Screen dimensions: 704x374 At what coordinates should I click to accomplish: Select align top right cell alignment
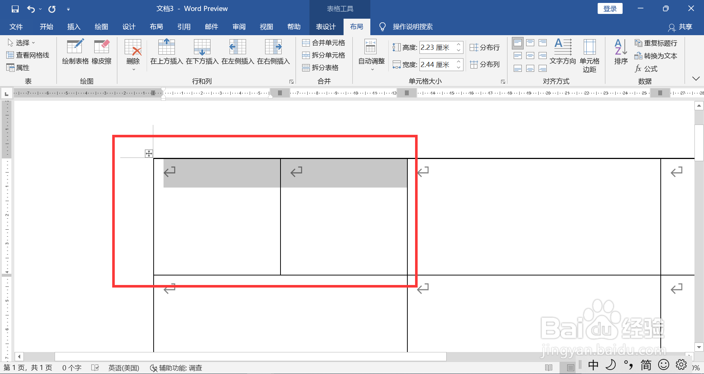tap(543, 43)
